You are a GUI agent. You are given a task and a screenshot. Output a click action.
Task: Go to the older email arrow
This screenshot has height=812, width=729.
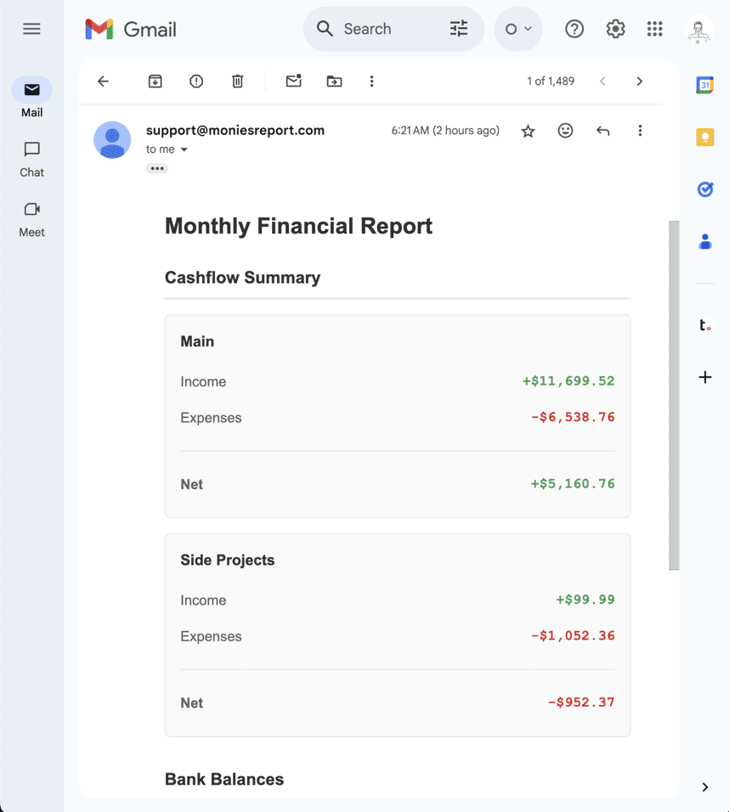tap(640, 82)
